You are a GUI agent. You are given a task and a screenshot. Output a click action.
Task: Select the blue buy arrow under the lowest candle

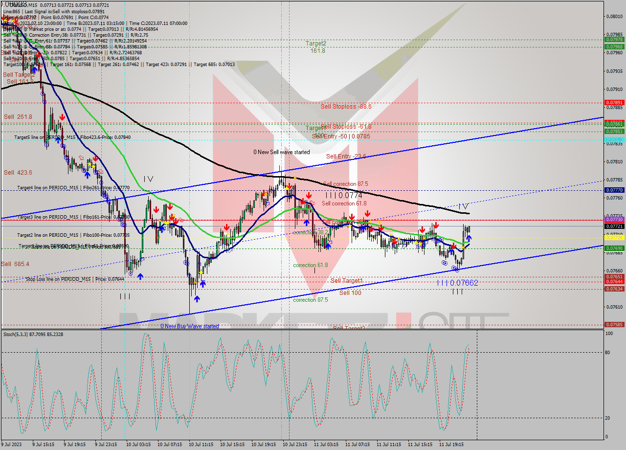(x=197, y=299)
